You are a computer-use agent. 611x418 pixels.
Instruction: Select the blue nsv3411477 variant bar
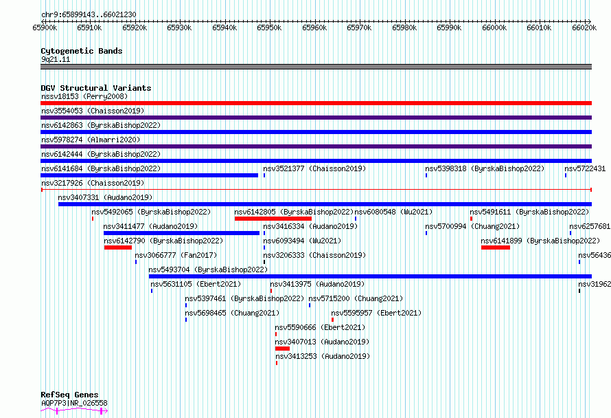(182, 233)
